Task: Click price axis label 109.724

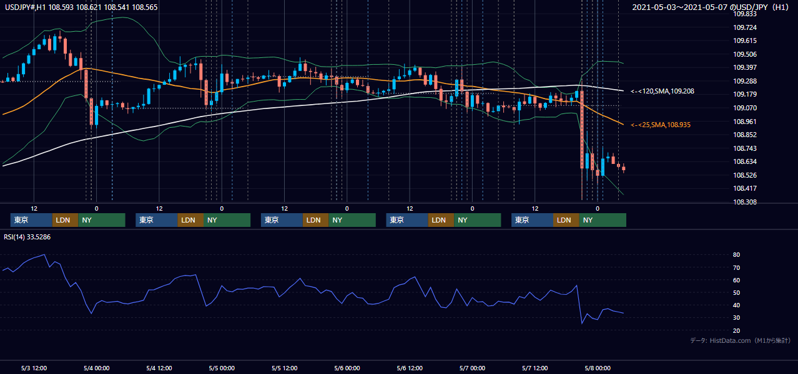Action: click(744, 27)
